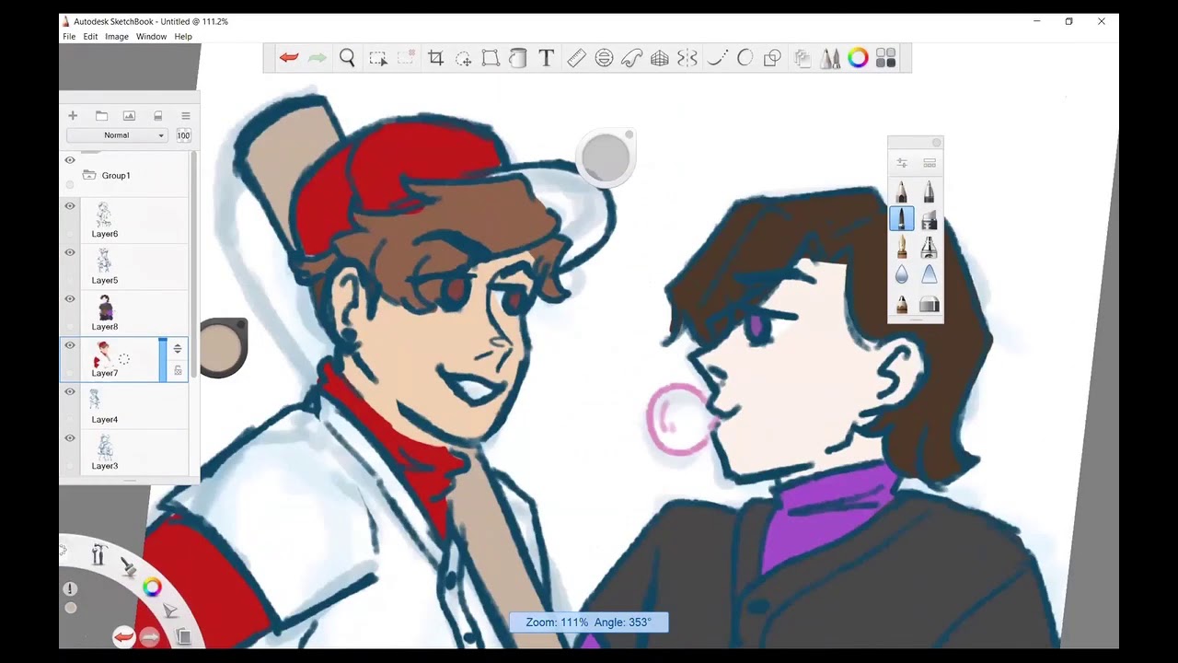1178x663 pixels.
Task: Select the French Curve tool
Action: point(631,58)
